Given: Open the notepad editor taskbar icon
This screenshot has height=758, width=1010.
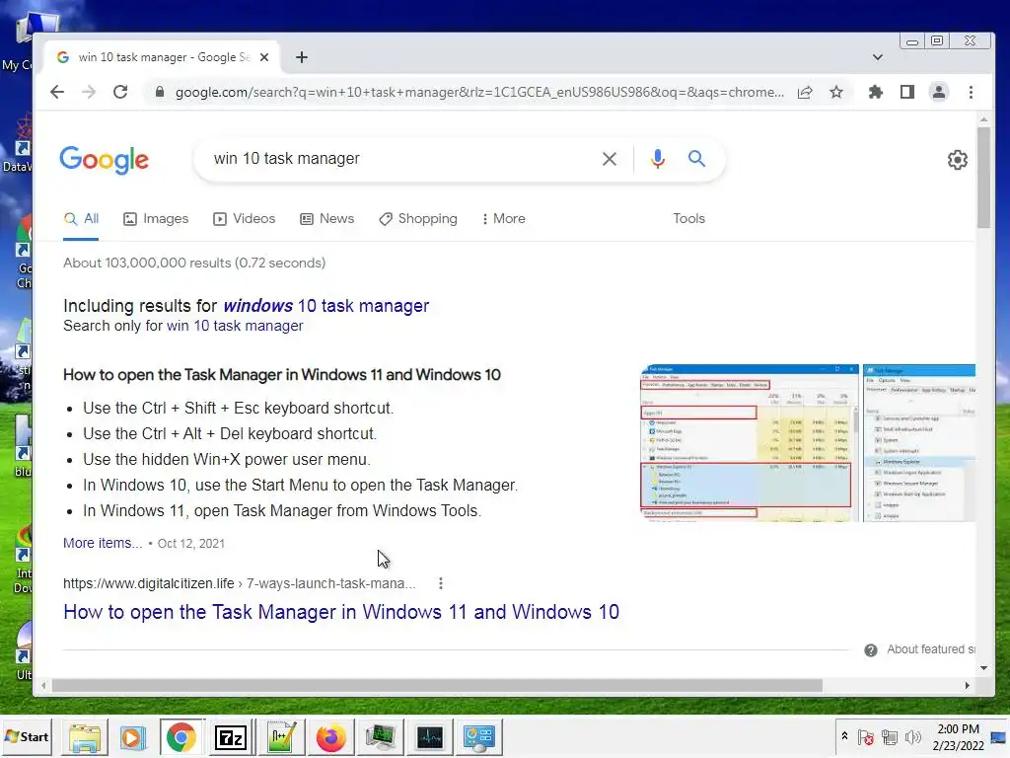Looking at the screenshot, I should pos(281,737).
